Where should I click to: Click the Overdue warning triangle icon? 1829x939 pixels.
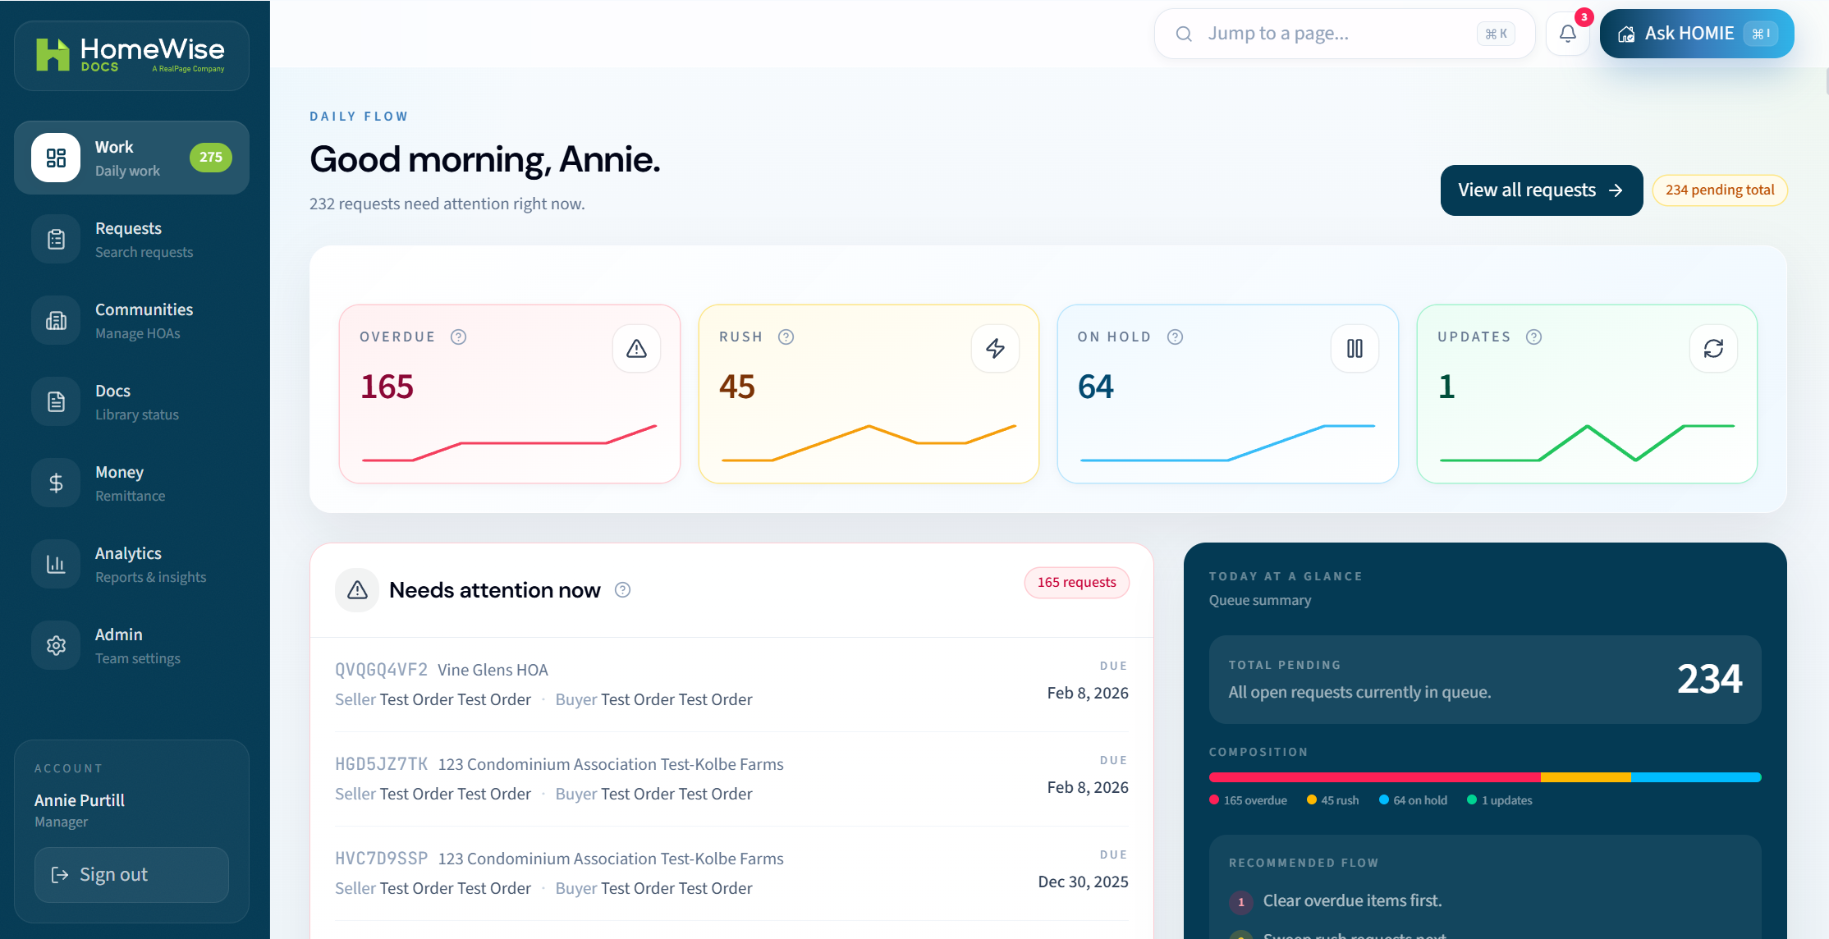tap(636, 349)
